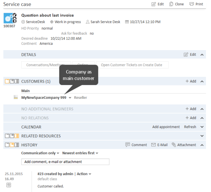Click the E-Mail envelope icon
211x192 pixels.
click(x=153, y=145)
